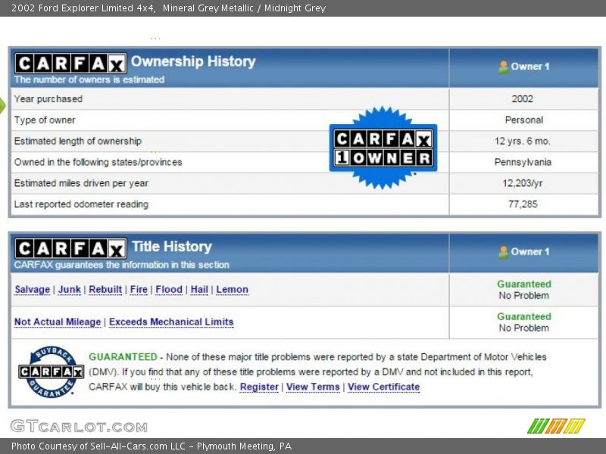Viewport: 606px width, 454px height.
Task: Click the Title History heading
Action: point(172,247)
